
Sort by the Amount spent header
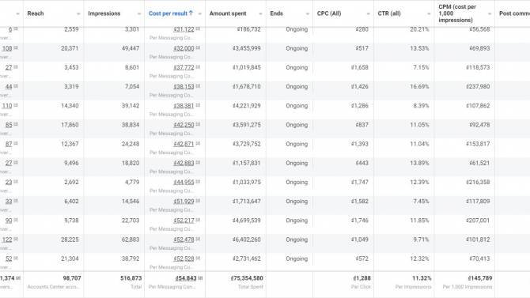click(228, 13)
